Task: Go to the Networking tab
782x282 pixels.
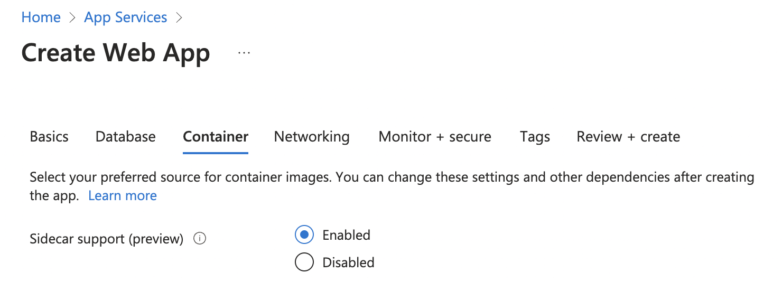Action: [312, 137]
